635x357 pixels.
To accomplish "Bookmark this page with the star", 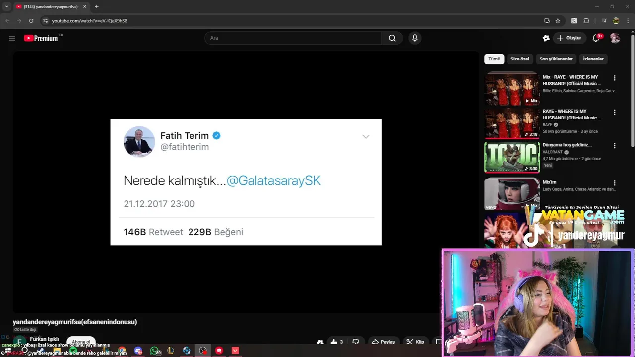I will click(x=558, y=21).
